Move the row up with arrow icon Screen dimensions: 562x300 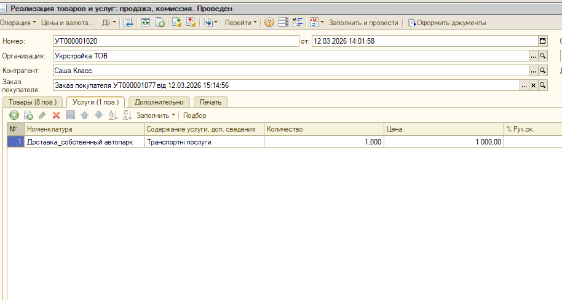pos(85,116)
